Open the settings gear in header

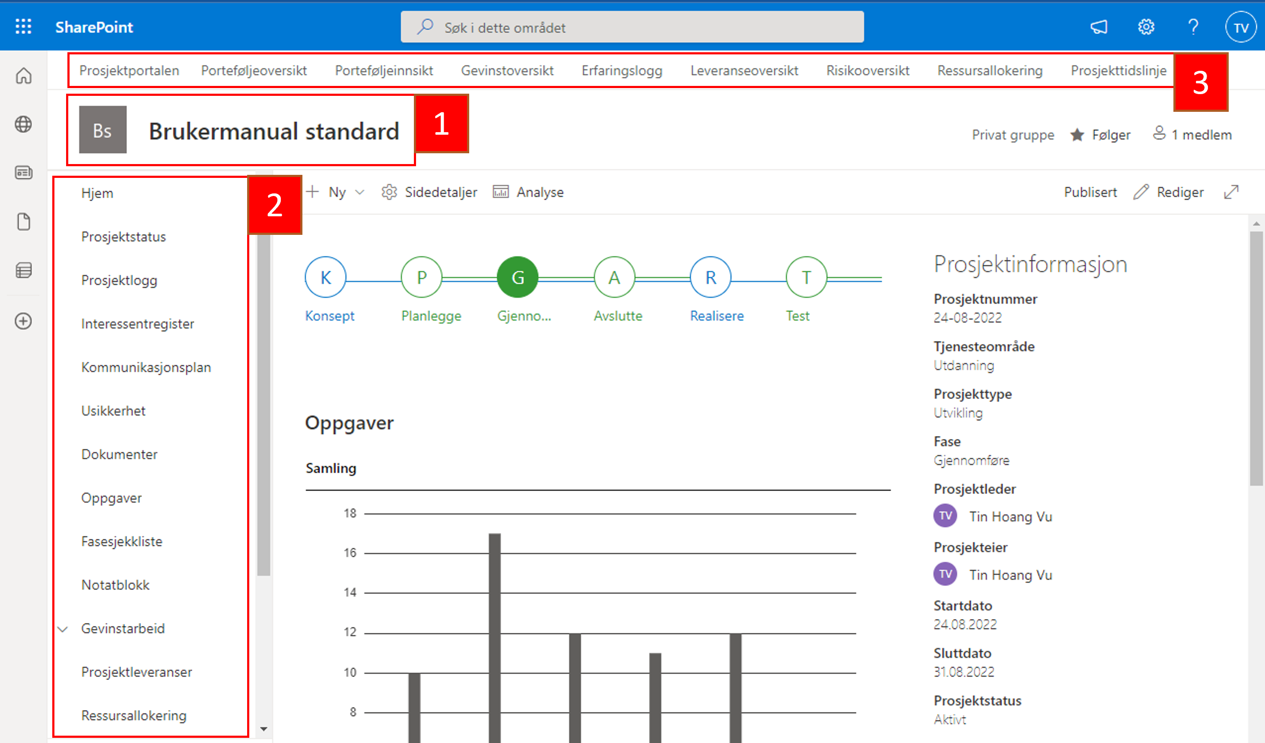1146,27
